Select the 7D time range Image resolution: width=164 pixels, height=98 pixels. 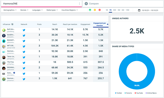tap(110, 10)
